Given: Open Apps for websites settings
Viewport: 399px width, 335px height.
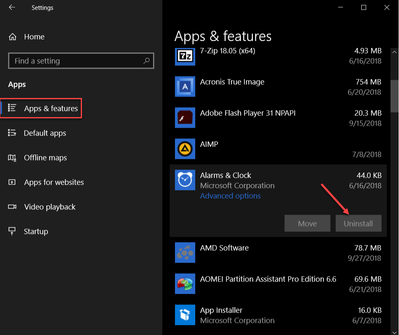Looking at the screenshot, I should (x=54, y=182).
